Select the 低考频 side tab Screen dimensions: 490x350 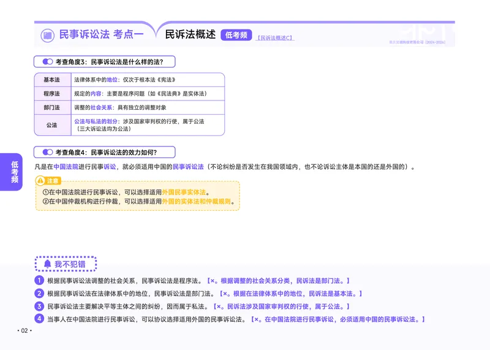pos(12,172)
